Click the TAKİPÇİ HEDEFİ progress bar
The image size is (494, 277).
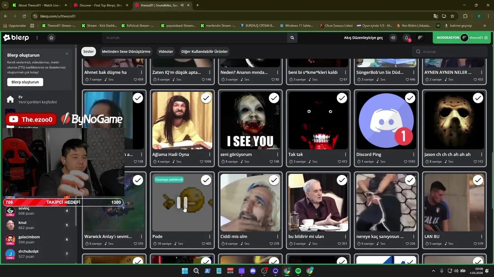click(63, 202)
